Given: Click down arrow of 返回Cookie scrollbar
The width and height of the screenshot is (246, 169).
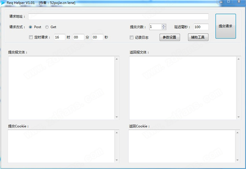Looking at the screenshot, I should [x=237, y=160].
